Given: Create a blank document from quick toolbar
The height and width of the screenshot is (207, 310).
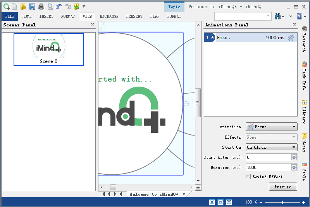Looking at the screenshot, I should [14, 7].
